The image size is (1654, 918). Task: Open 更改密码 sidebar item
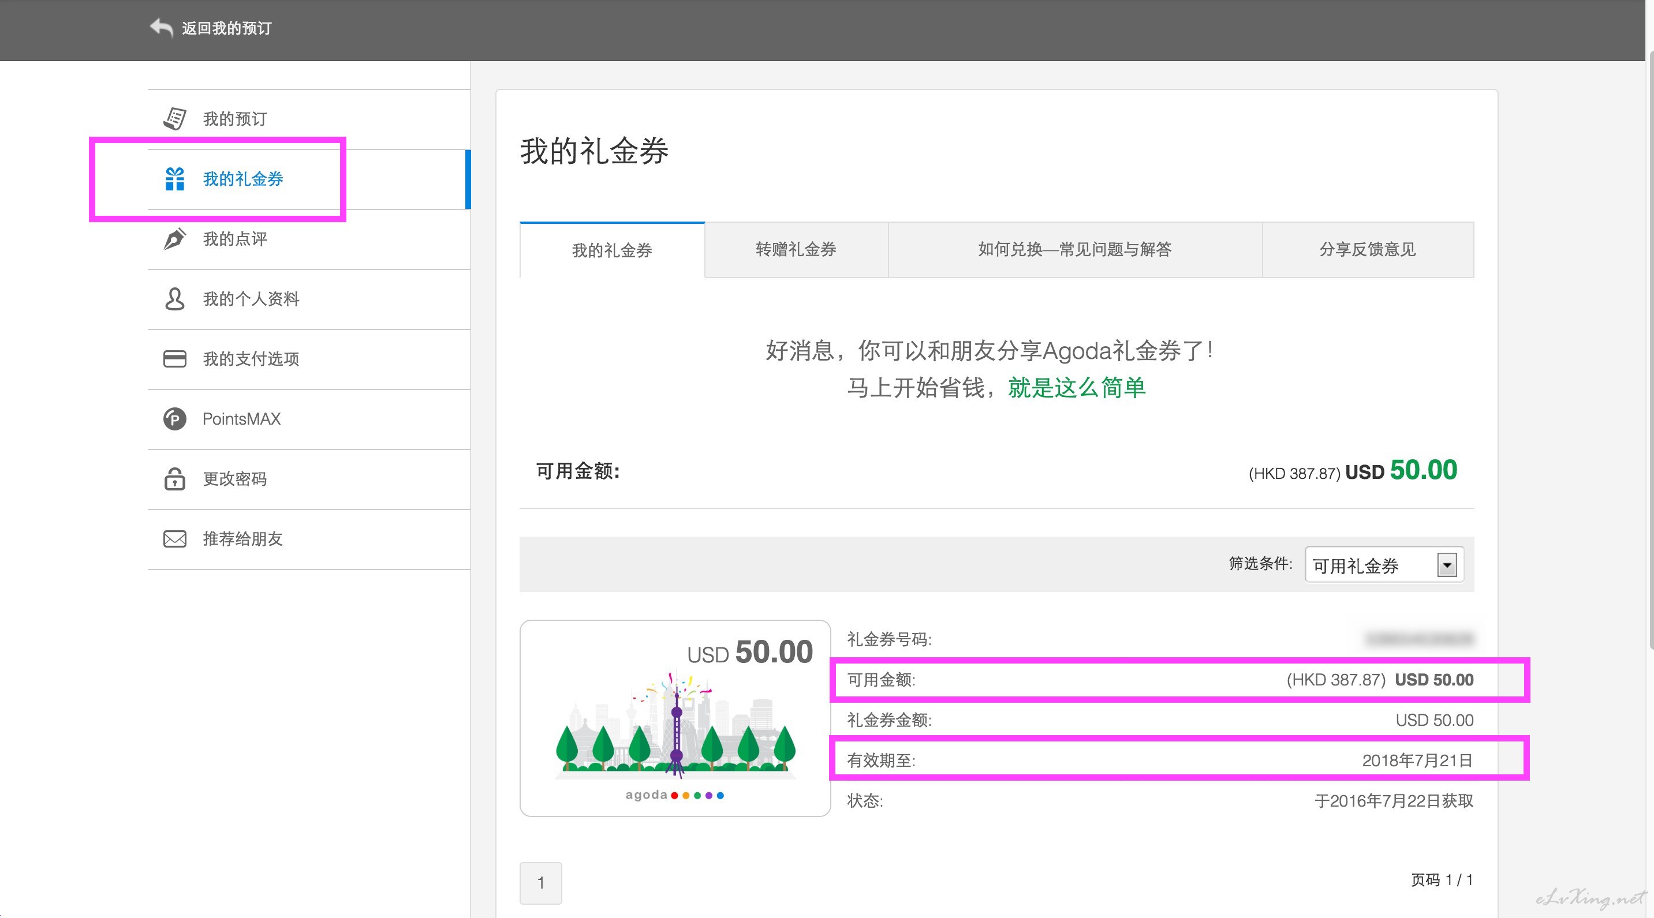tap(309, 479)
